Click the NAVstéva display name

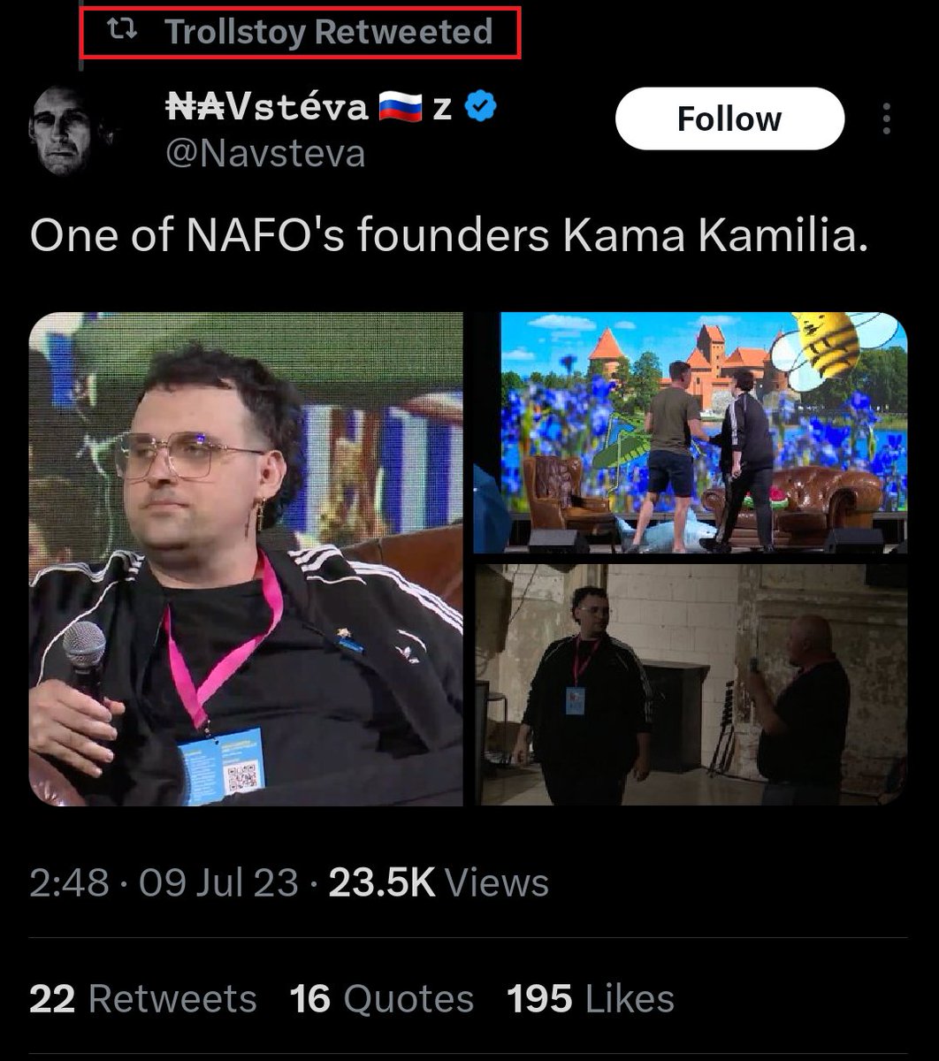tap(267, 108)
